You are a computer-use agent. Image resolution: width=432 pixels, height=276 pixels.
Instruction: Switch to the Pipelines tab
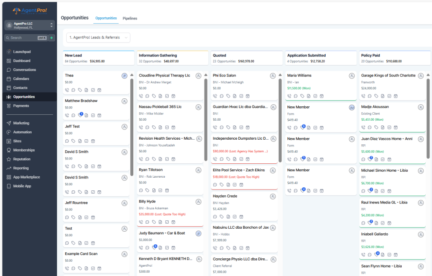point(130,19)
